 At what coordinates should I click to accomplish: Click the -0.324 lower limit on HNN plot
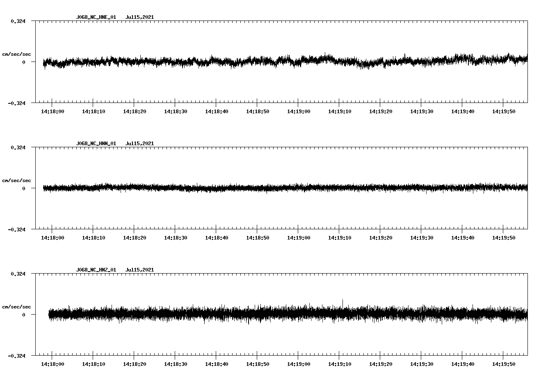coord(16,229)
